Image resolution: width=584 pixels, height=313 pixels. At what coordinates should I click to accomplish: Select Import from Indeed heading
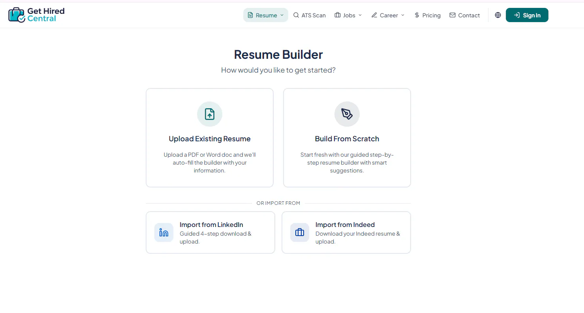tap(345, 225)
